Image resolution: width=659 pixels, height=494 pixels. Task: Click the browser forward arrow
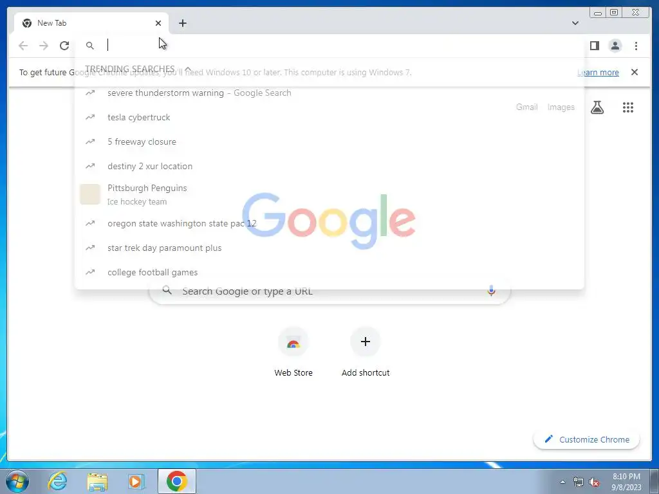(x=44, y=46)
